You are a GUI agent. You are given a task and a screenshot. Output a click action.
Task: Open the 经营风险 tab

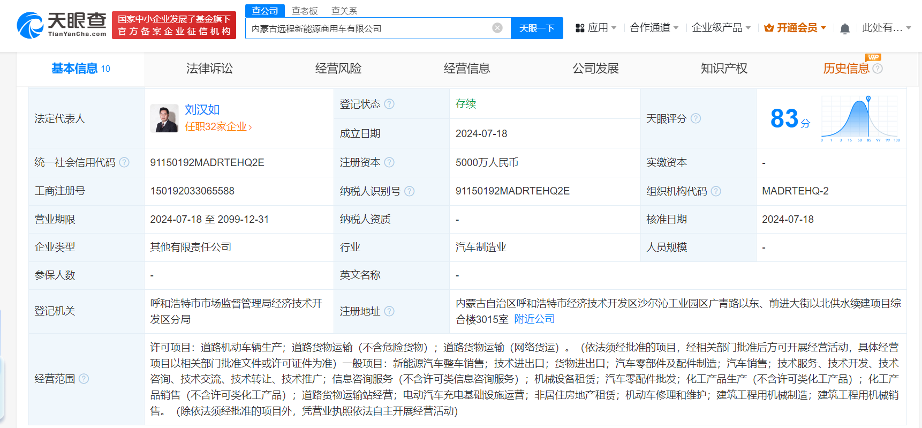[x=338, y=69]
